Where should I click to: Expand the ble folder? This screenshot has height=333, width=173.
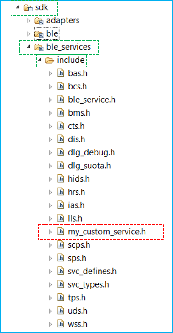pos(29,34)
